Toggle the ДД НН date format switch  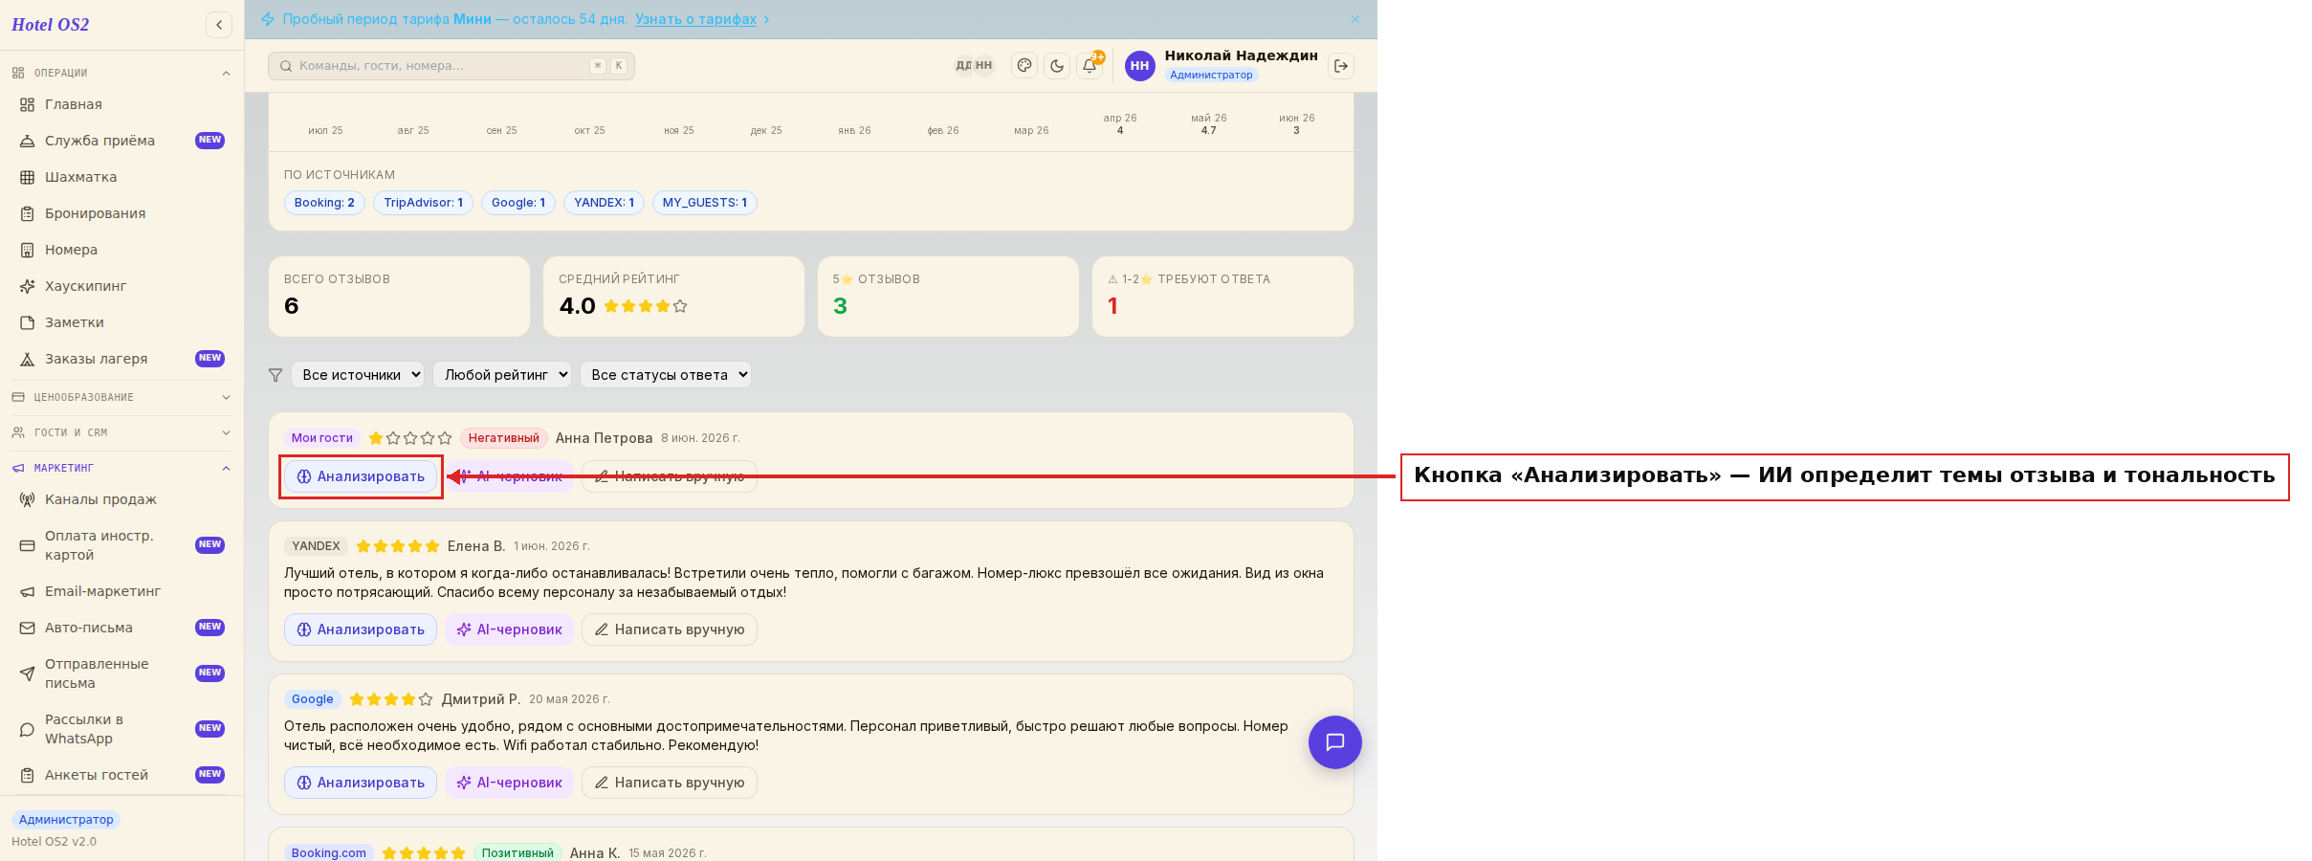coord(974,66)
